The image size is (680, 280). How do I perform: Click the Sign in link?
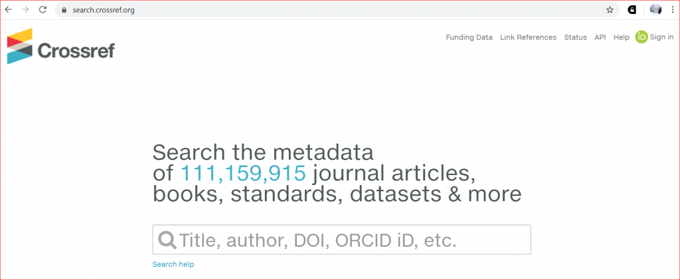coord(662,37)
